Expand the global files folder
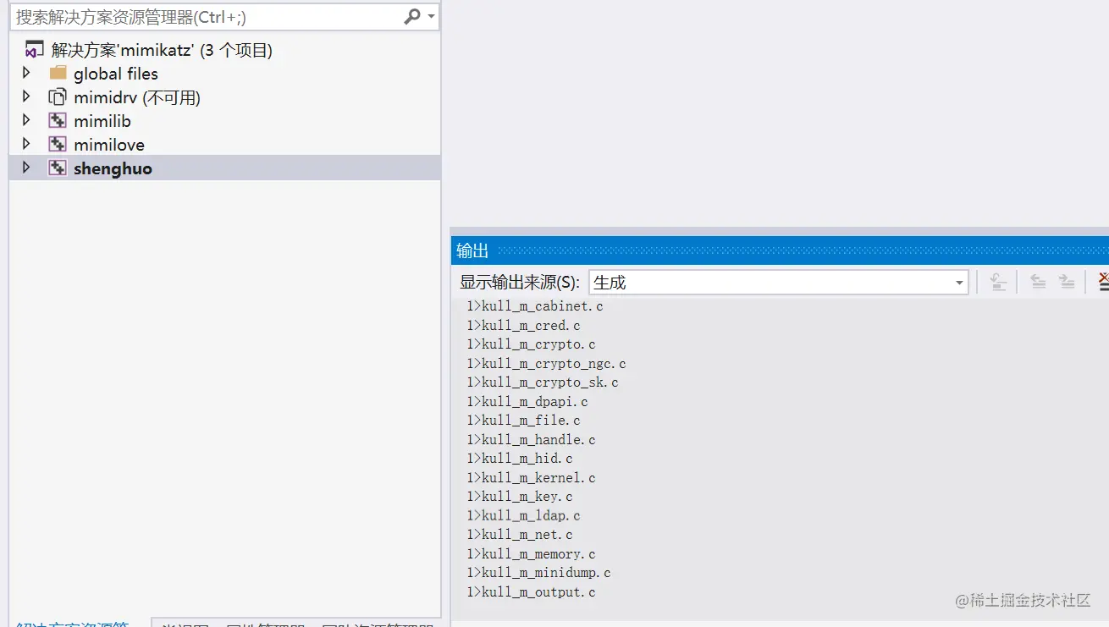The image size is (1109, 627). tap(26, 73)
